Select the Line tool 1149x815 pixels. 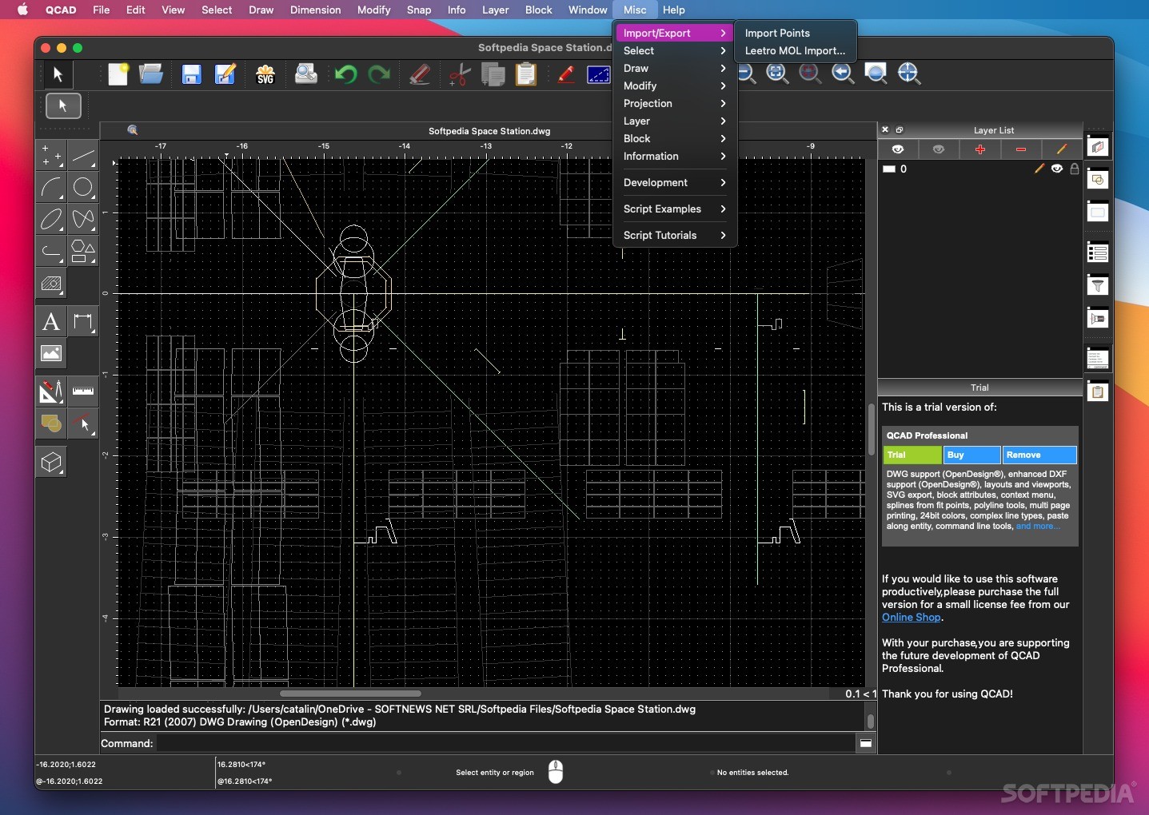(83, 155)
